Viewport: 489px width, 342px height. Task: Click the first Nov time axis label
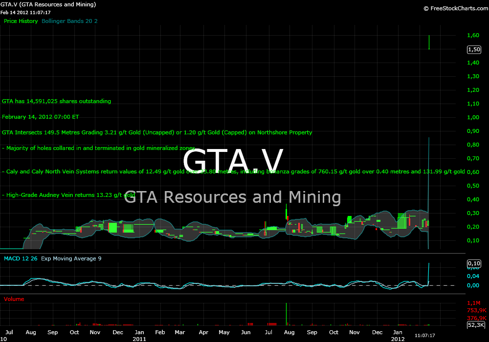click(x=95, y=332)
